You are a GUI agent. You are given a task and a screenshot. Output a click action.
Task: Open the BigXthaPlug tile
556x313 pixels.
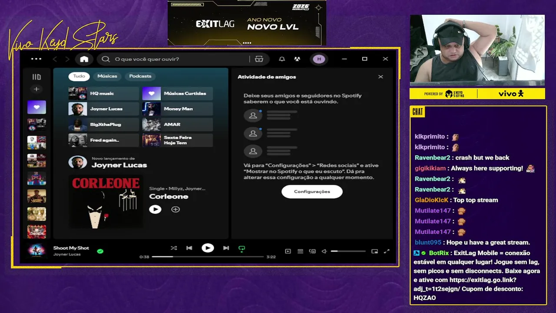(103, 124)
